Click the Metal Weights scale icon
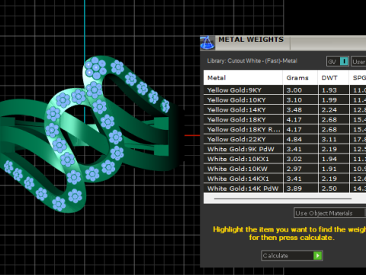 [207, 43]
